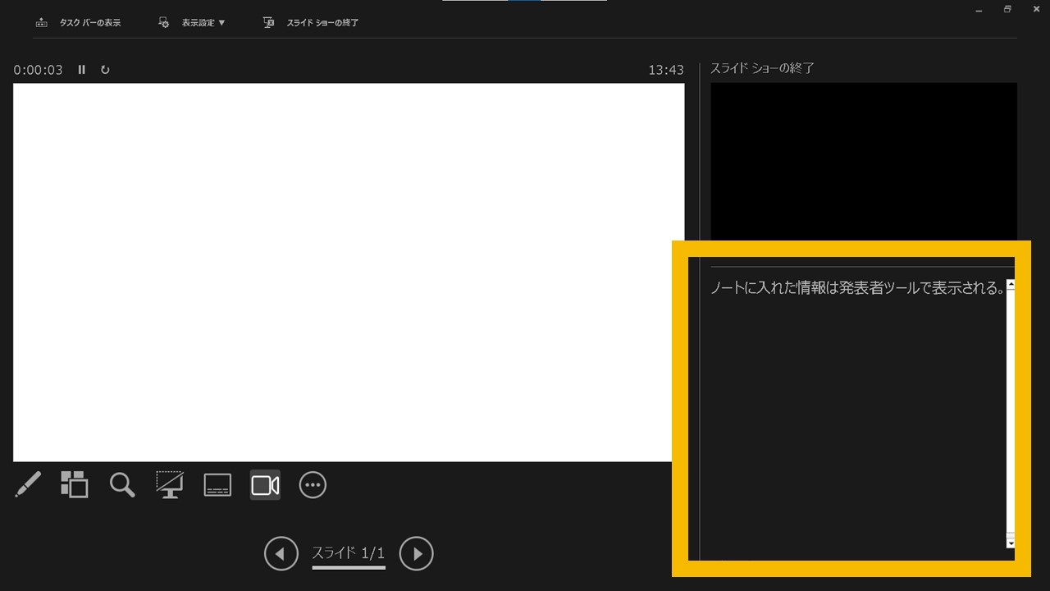Select the Pen annotation tool
This screenshot has height=591, width=1050.
(28, 484)
